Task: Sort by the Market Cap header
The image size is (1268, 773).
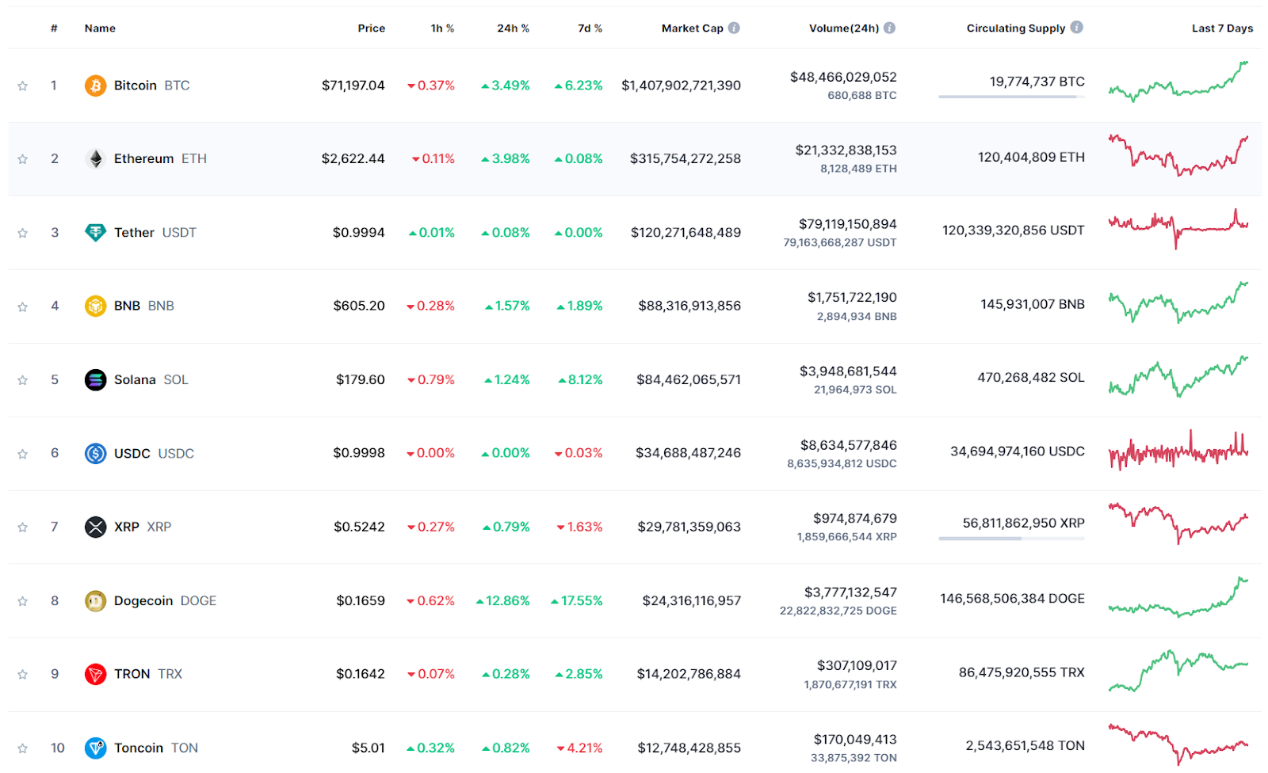Action: click(692, 29)
